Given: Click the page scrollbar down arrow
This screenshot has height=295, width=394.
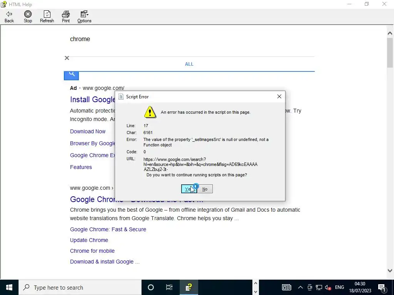Looking at the screenshot, I should [x=390, y=270].
